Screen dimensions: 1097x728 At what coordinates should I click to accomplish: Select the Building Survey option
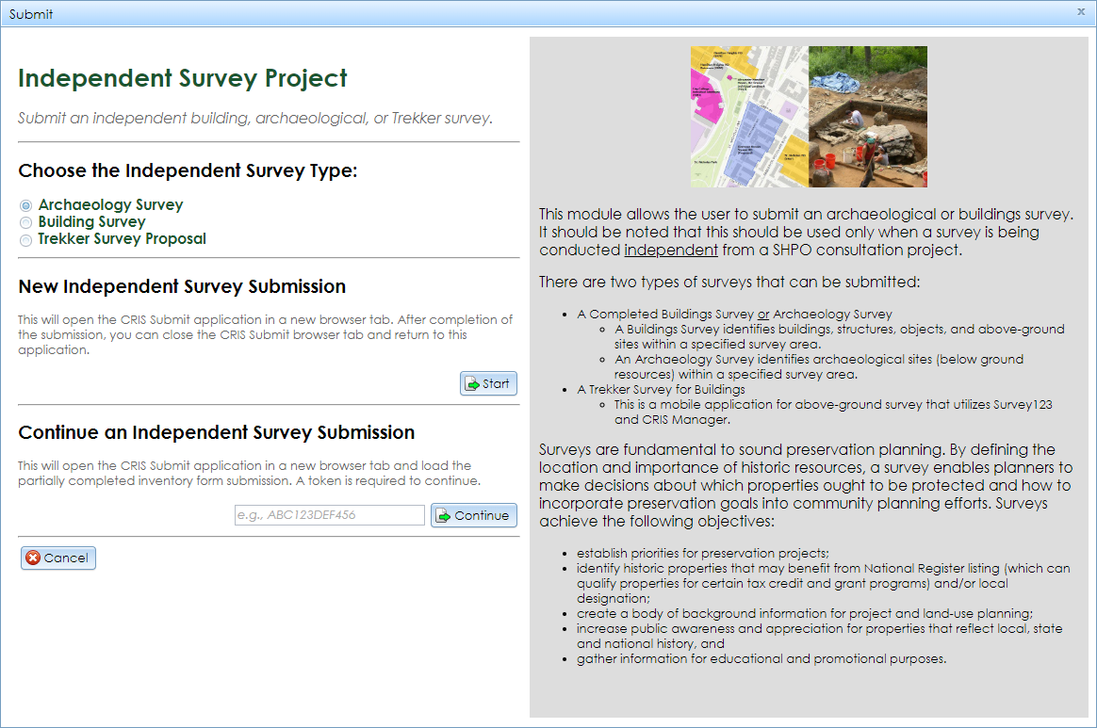(x=91, y=222)
